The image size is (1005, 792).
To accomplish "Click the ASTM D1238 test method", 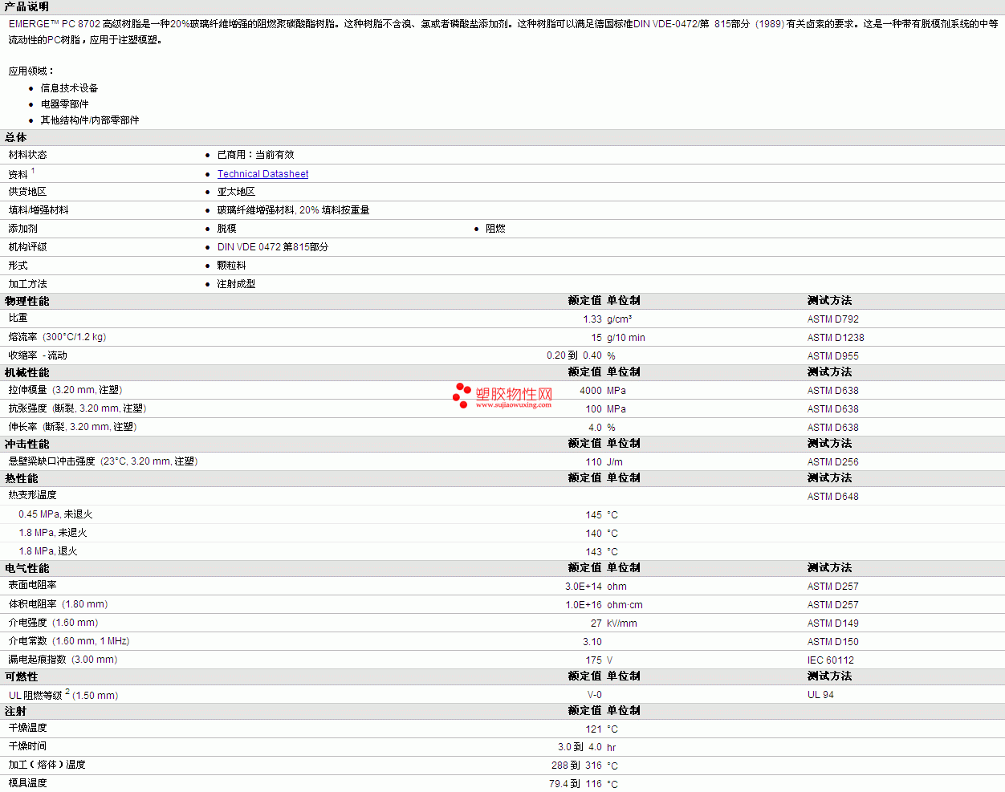I will [x=836, y=338].
